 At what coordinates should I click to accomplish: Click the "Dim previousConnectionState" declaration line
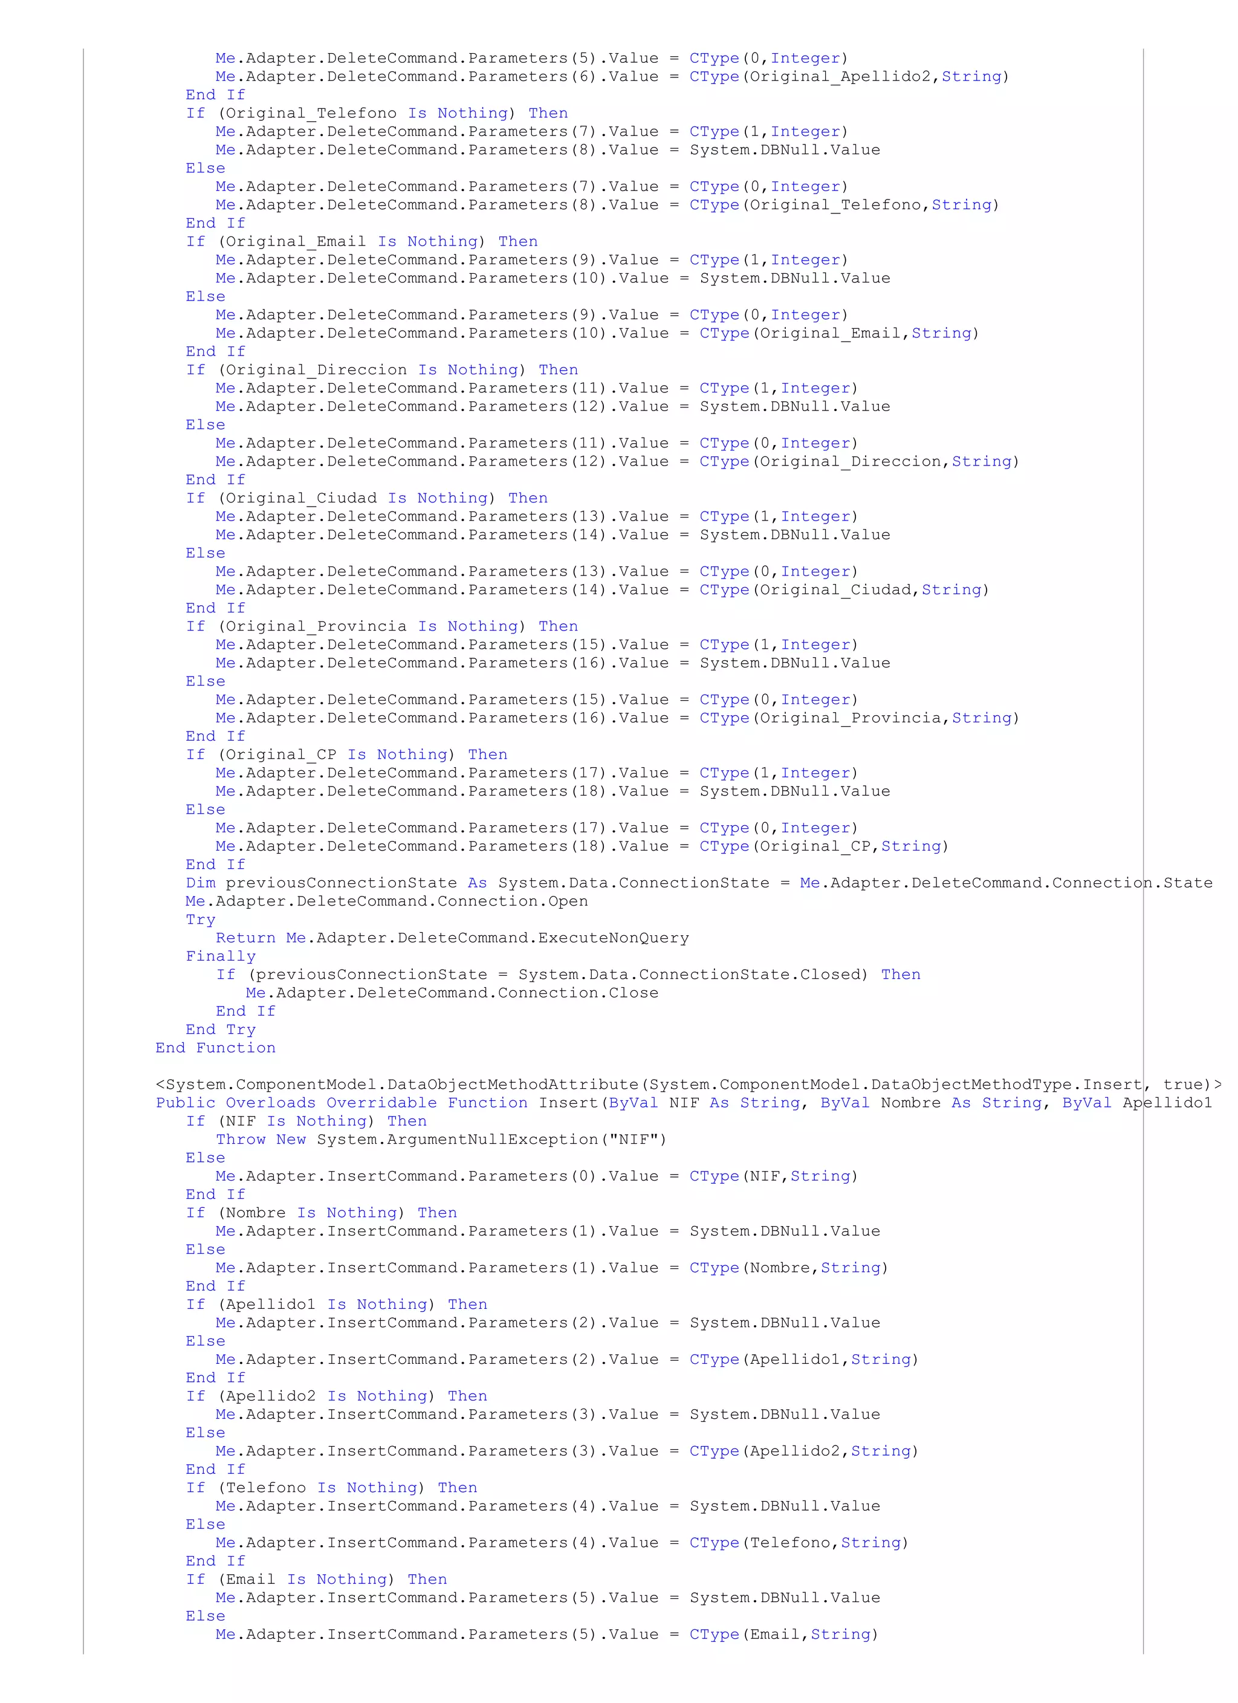699,884
